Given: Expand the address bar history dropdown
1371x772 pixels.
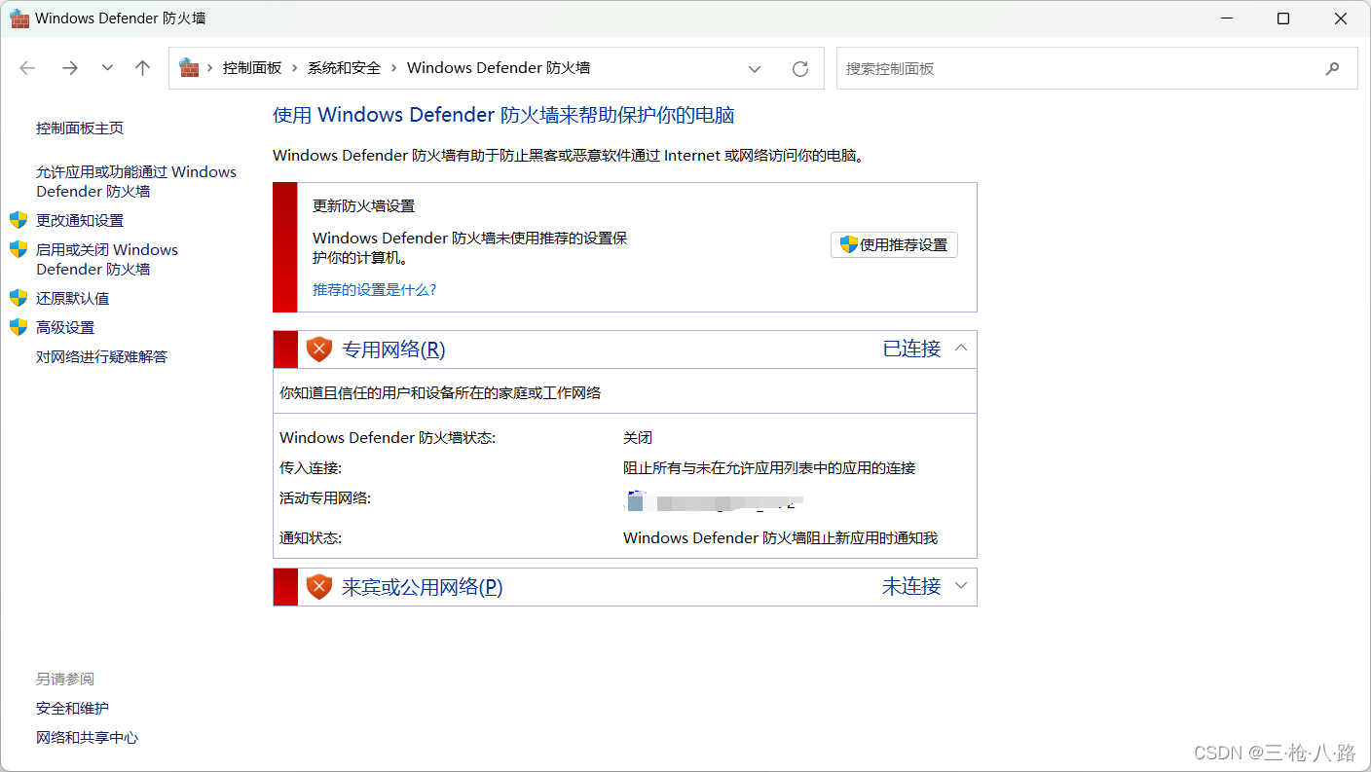Looking at the screenshot, I should pyautogui.click(x=755, y=69).
